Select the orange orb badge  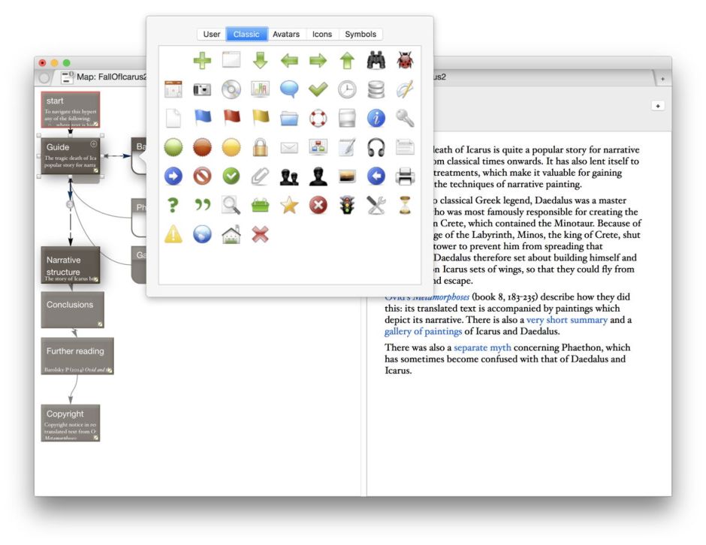(x=203, y=147)
